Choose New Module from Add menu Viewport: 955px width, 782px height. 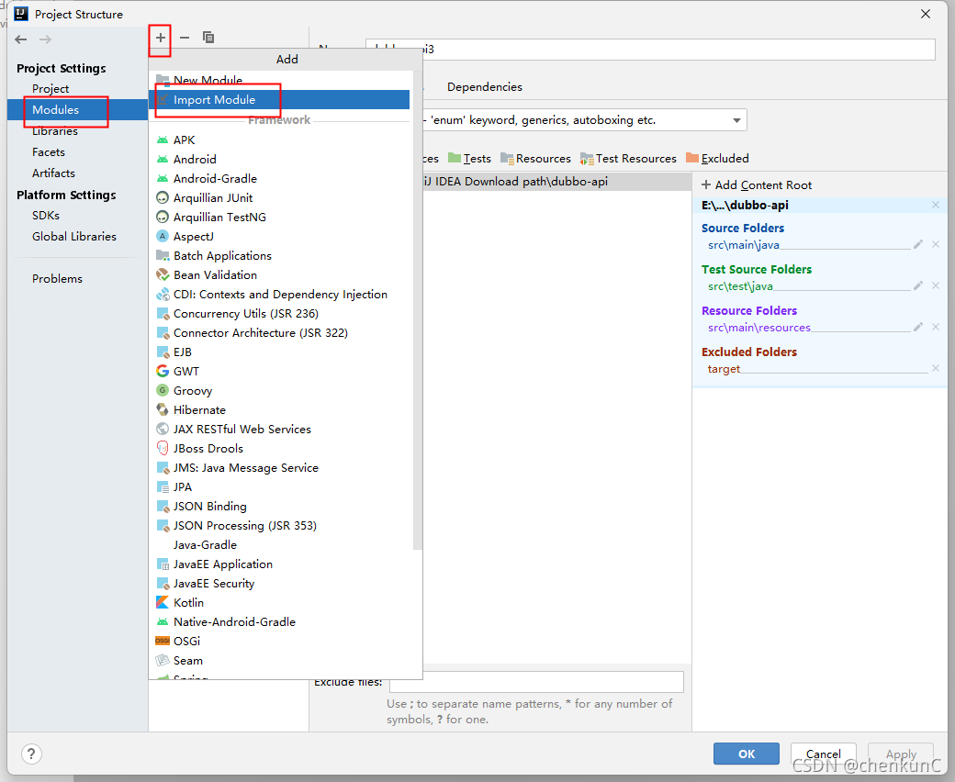(279, 81)
